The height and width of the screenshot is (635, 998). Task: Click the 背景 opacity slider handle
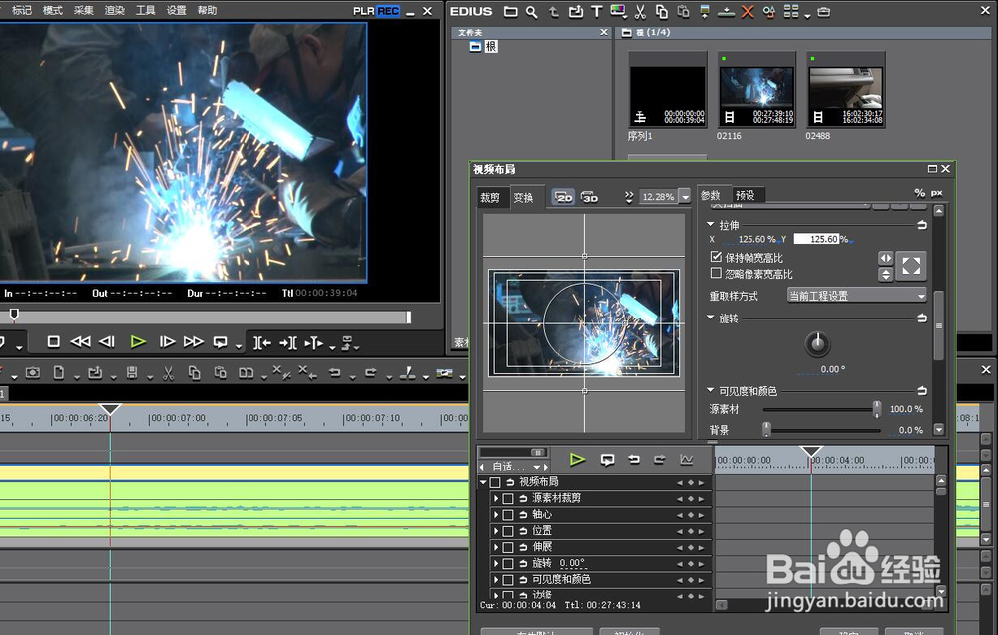coord(766,430)
